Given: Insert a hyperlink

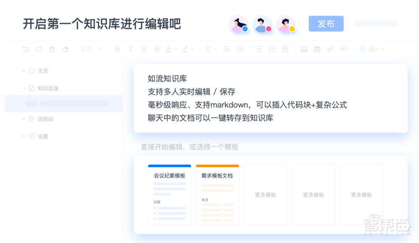Looking at the screenshot, I should (x=330, y=49).
